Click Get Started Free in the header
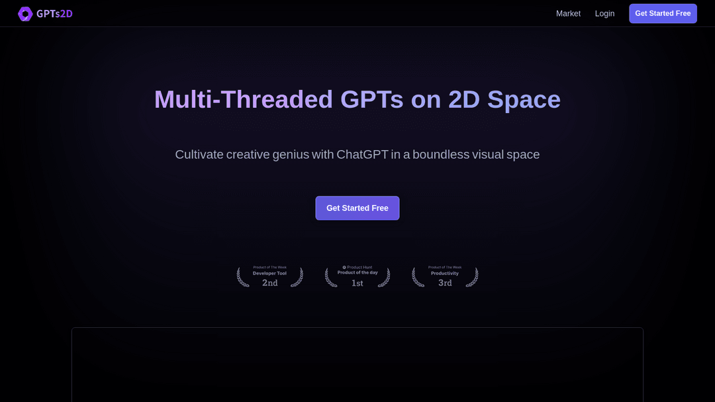This screenshot has width=715, height=402. click(x=663, y=14)
